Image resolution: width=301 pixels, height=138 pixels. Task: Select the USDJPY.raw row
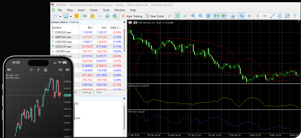point(86,51)
